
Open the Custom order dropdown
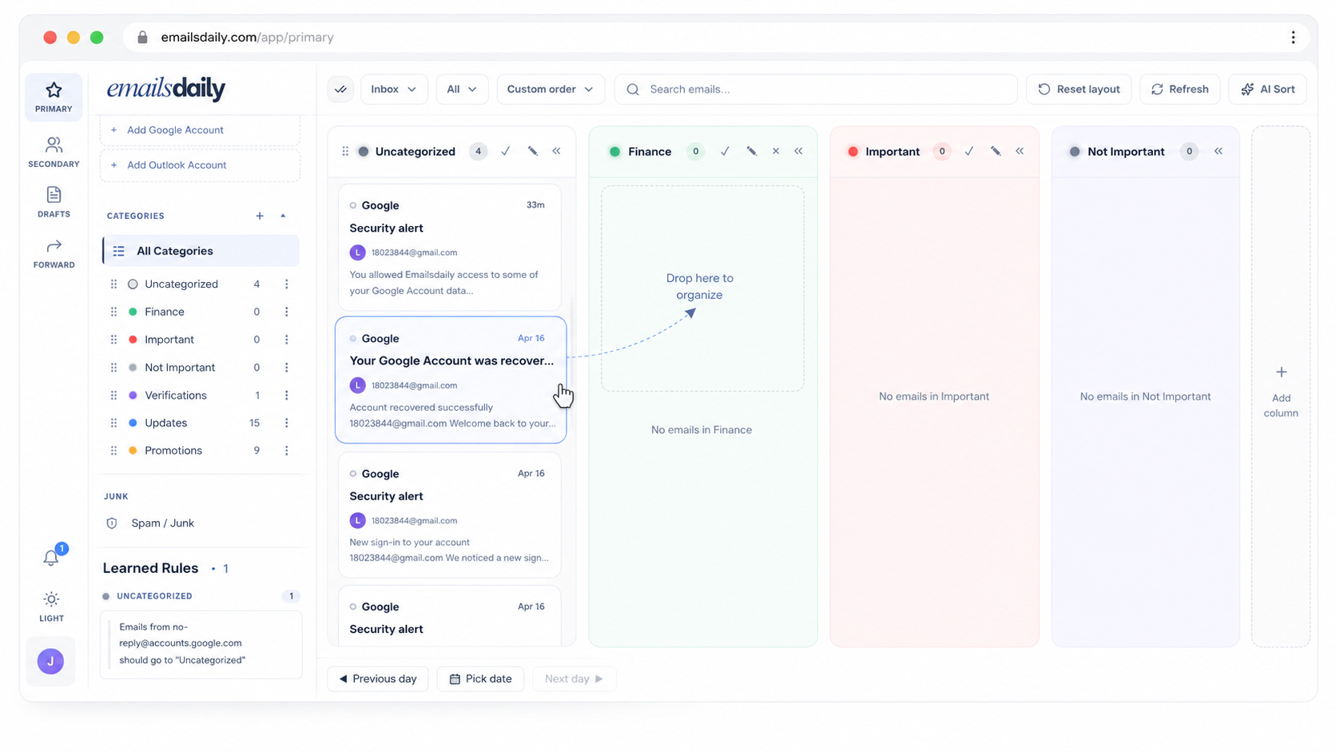click(x=551, y=90)
